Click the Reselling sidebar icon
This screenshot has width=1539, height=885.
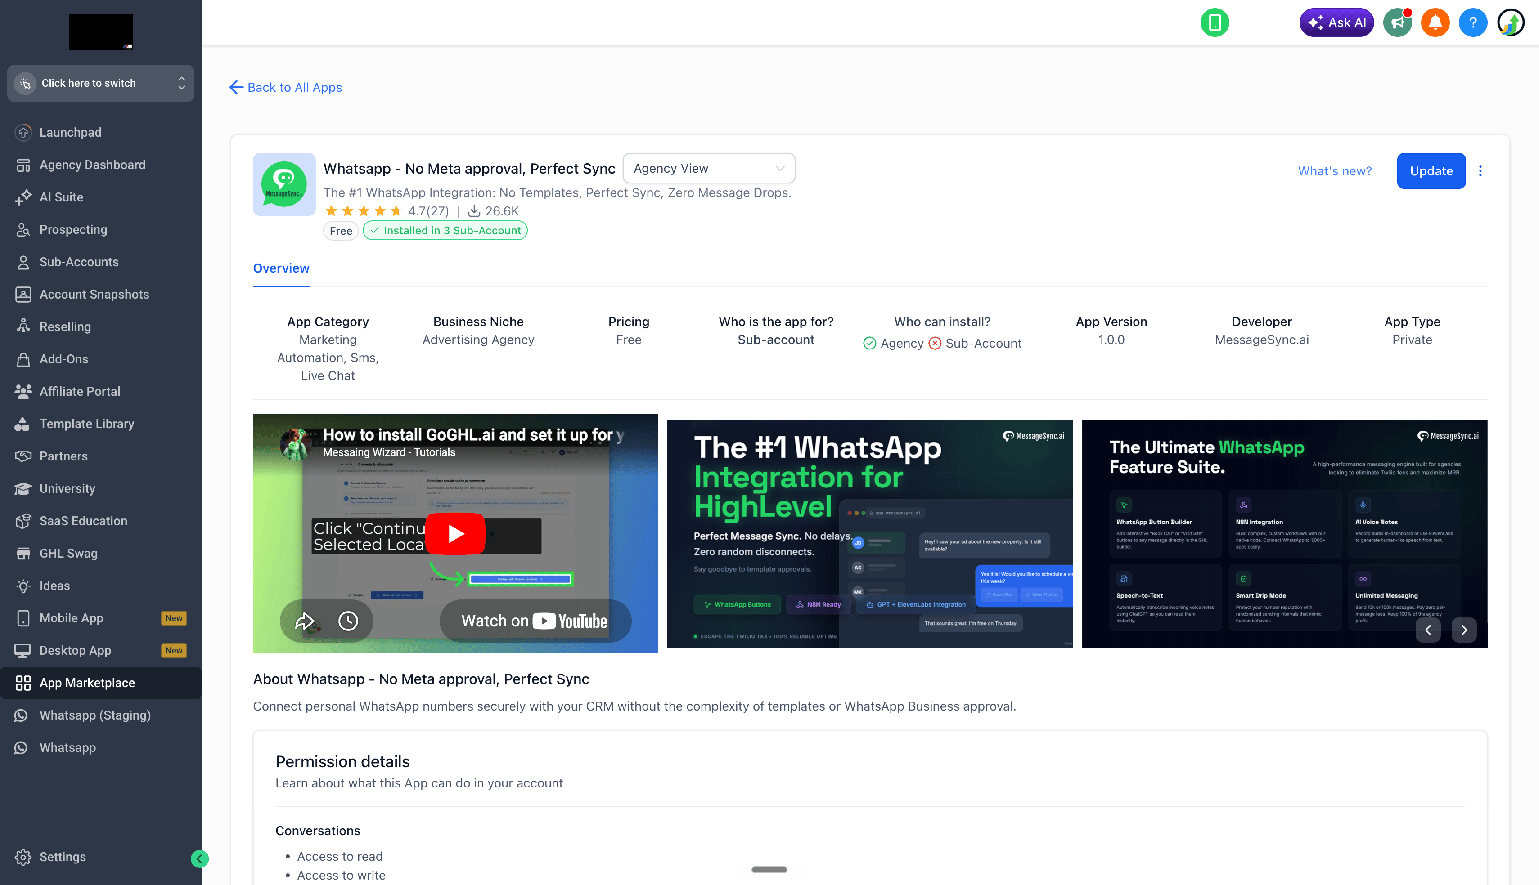[23, 326]
